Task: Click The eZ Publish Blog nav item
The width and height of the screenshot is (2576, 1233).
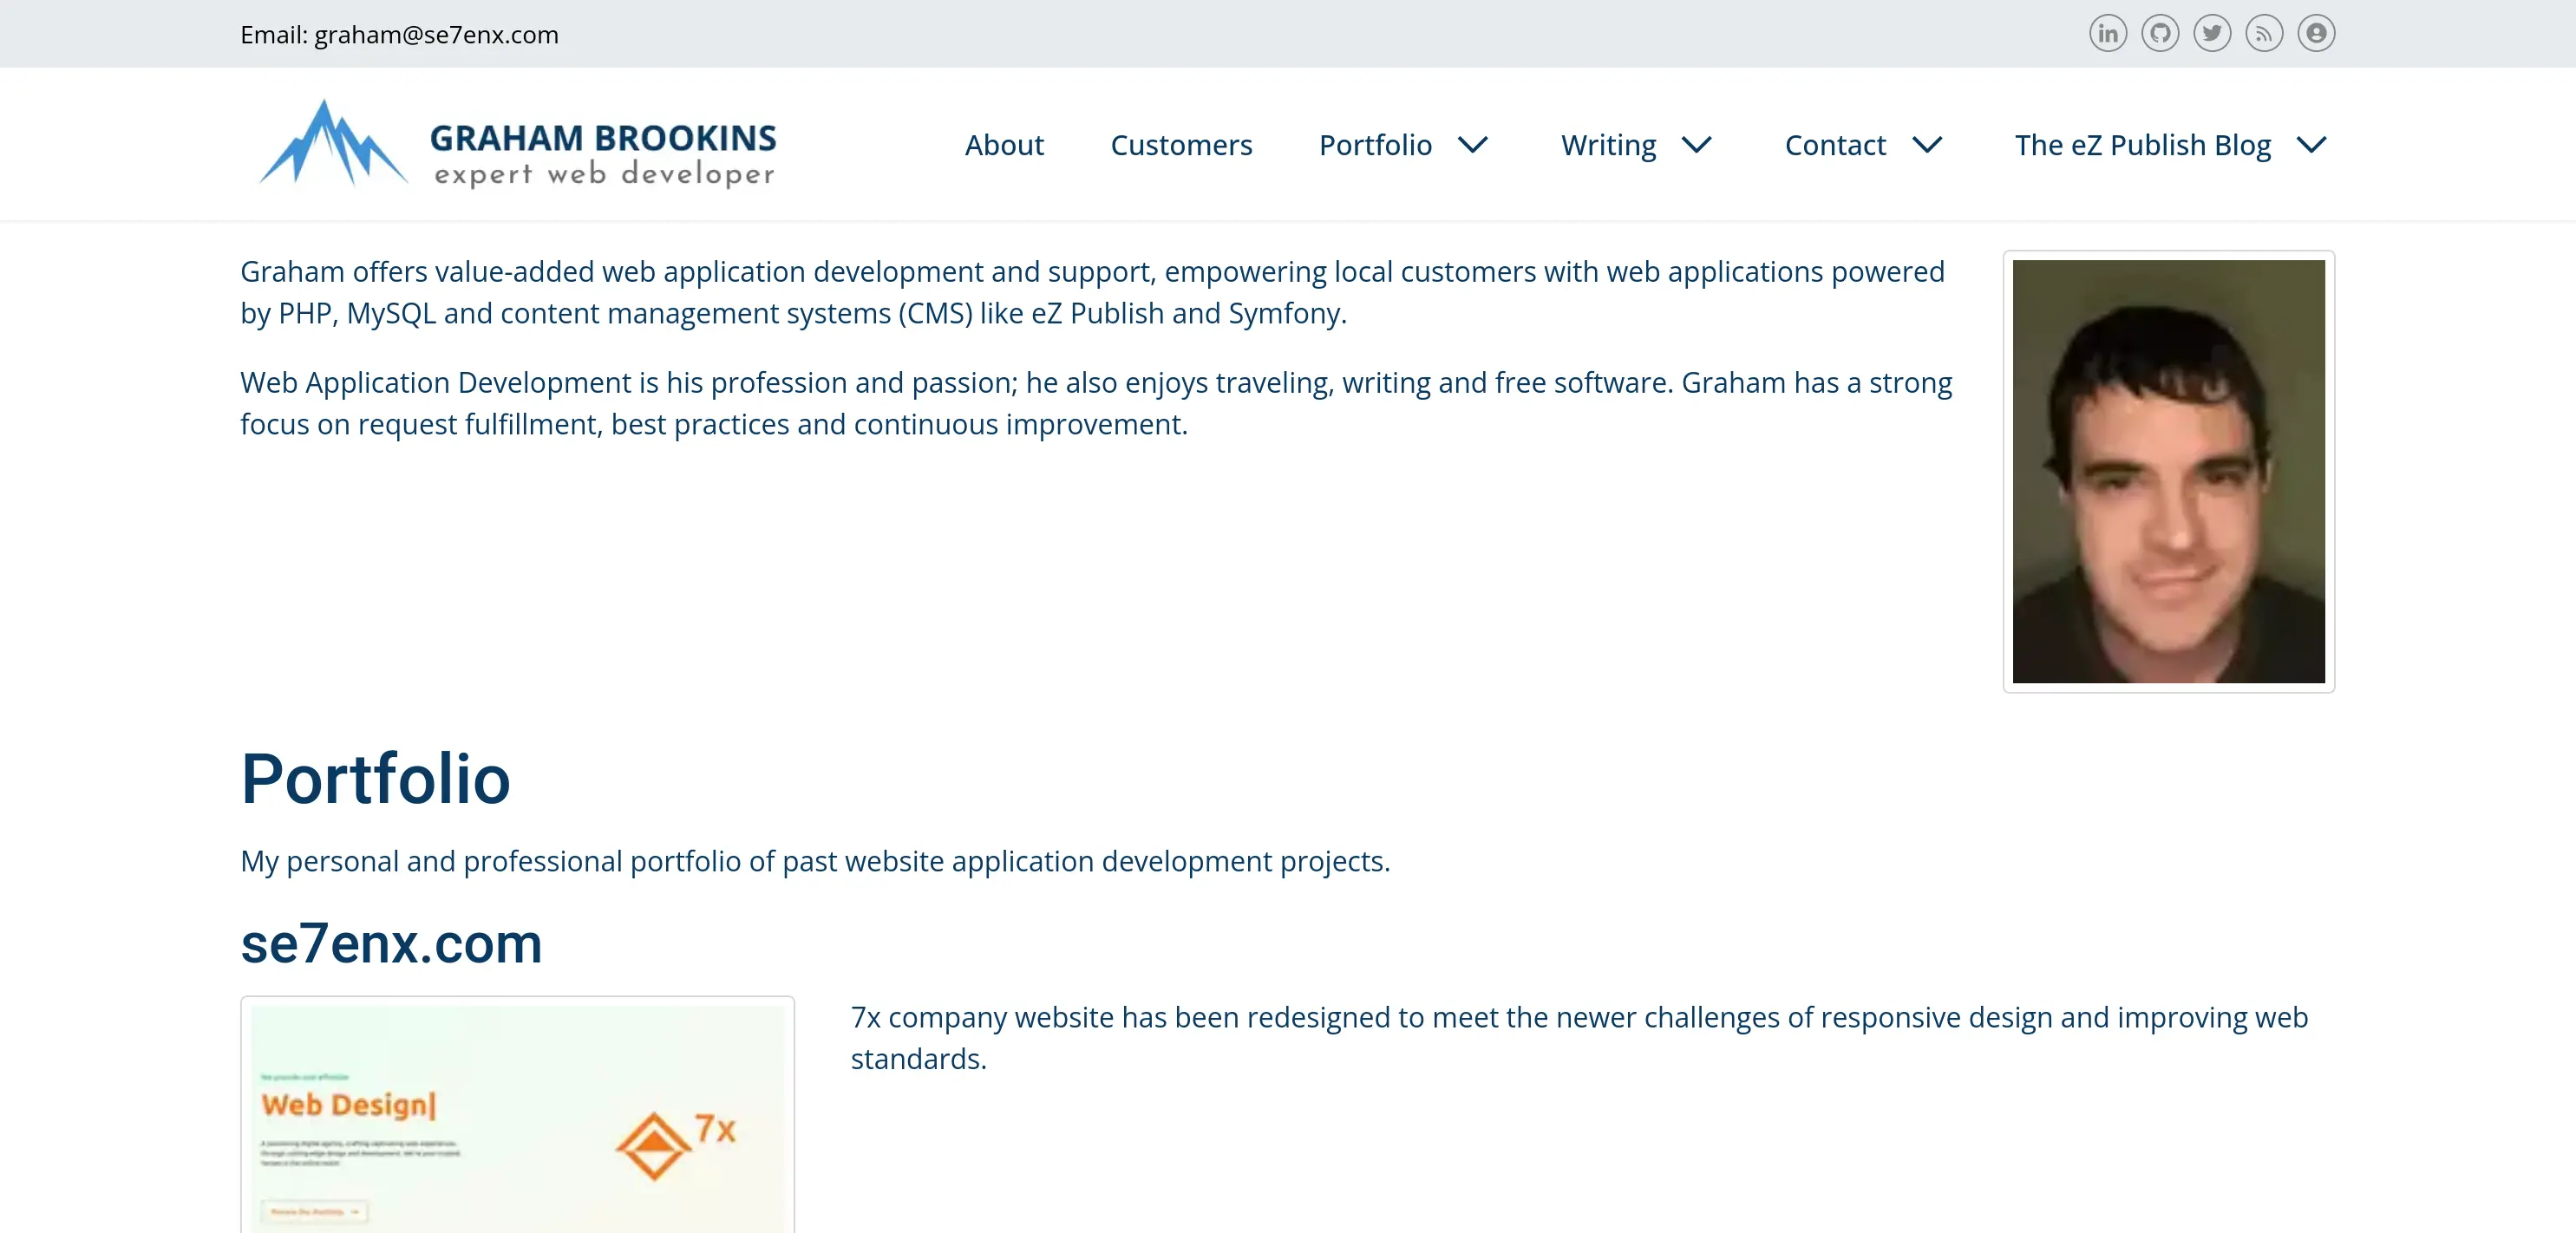Action: [x=2142, y=145]
